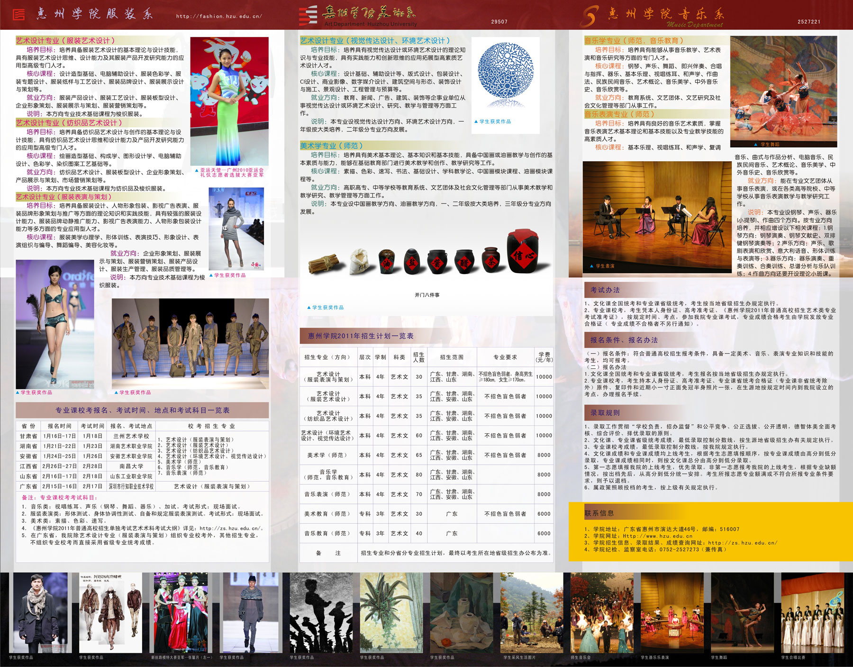Image resolution: width=853 pixels, height=667 pixels.
Task: Click the jar labeled 醋
Action: pos(464,261)
